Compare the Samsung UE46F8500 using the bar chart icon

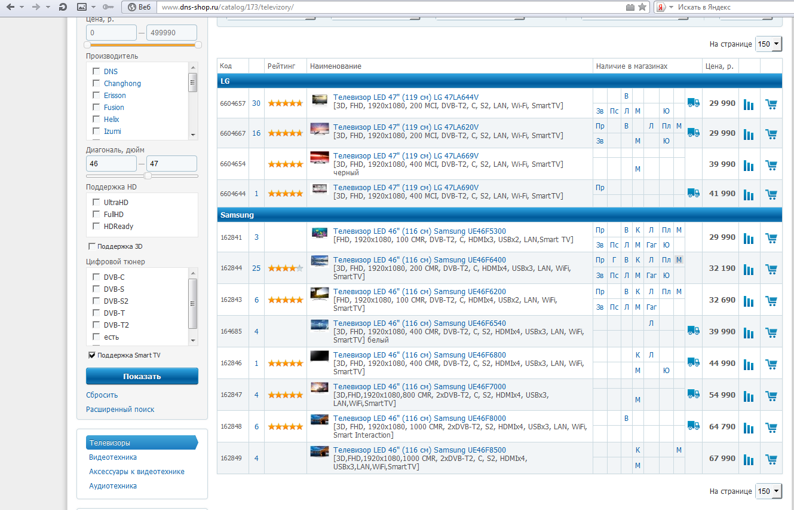pos(749,459)
